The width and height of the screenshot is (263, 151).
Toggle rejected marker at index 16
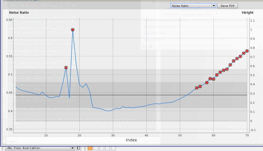66,68
